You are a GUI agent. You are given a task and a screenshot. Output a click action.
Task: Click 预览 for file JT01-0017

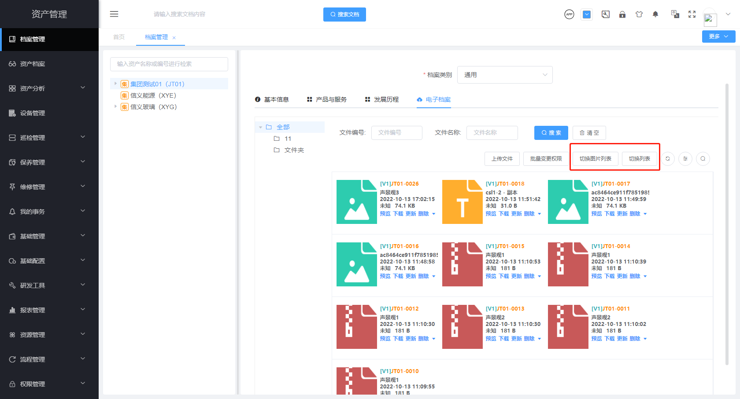tap(596, 214)
